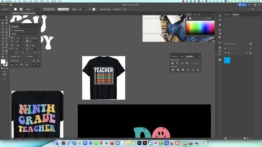Screen dimensions: 262x147
Task: Switch to the Transform tab
Action: coord(175,56)
